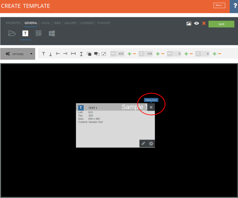The width and height of the screenshot is (238, 198).
Task: Open TEXT 1 zone settings gear
Action: tap(151, 144)
